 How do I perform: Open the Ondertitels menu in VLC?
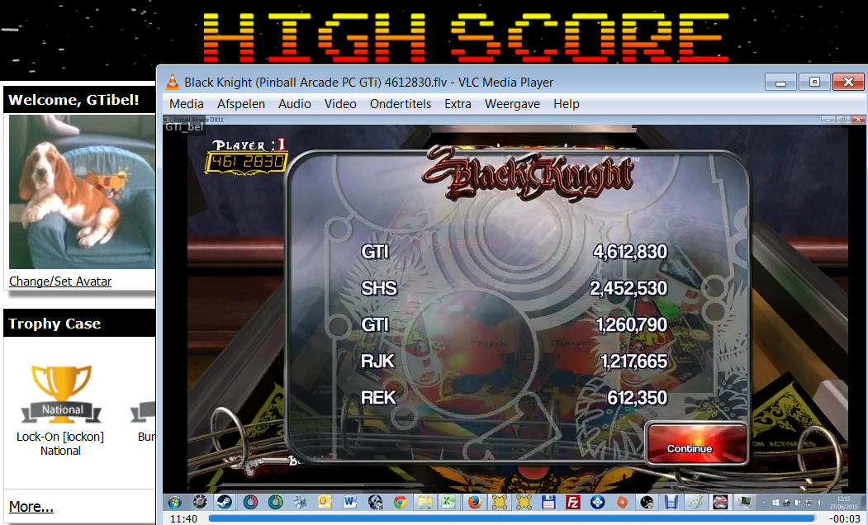401,104
